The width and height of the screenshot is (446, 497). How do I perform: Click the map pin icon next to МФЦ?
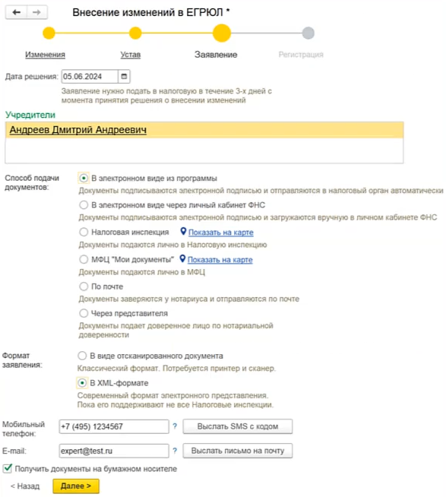[x=182, y=258]
